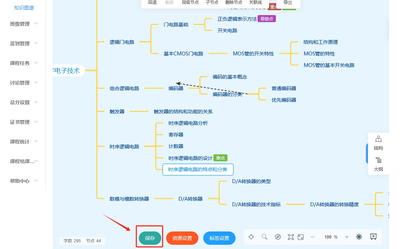
Task: Zoom out with the minus icon
Action: (313, 237)
